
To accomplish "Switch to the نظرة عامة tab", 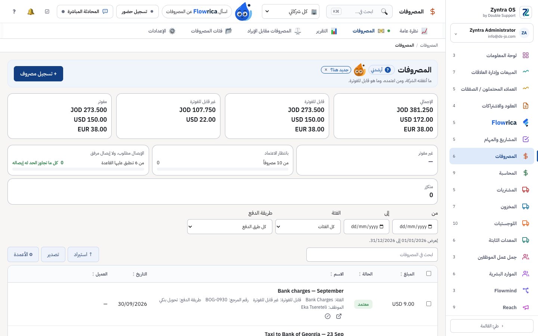I will click(413, 31).
